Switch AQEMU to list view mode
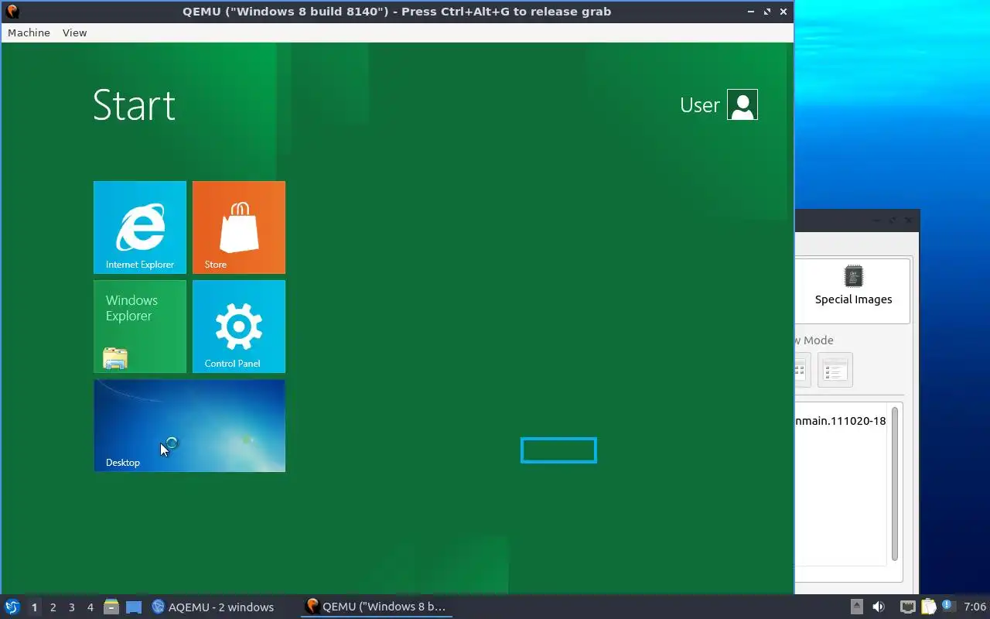This screenshot has height=619, width=990. pos(835,371)
